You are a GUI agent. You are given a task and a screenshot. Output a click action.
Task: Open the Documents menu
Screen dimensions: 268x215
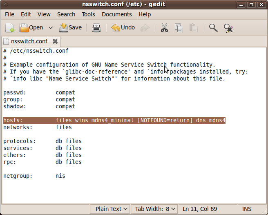pyautogui.click(x=117, y=14)
